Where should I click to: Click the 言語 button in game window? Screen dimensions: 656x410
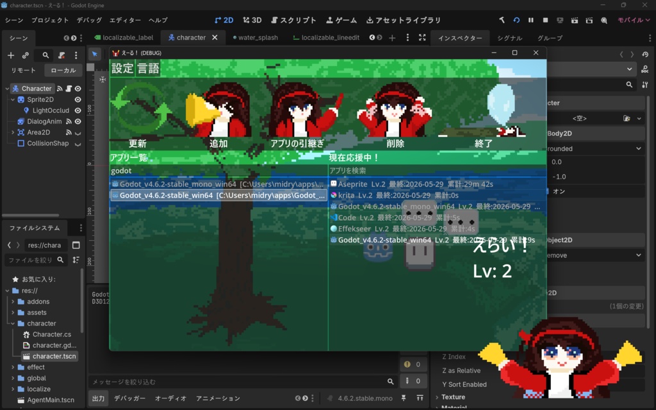pyautogui.click(x=148, y=68)
